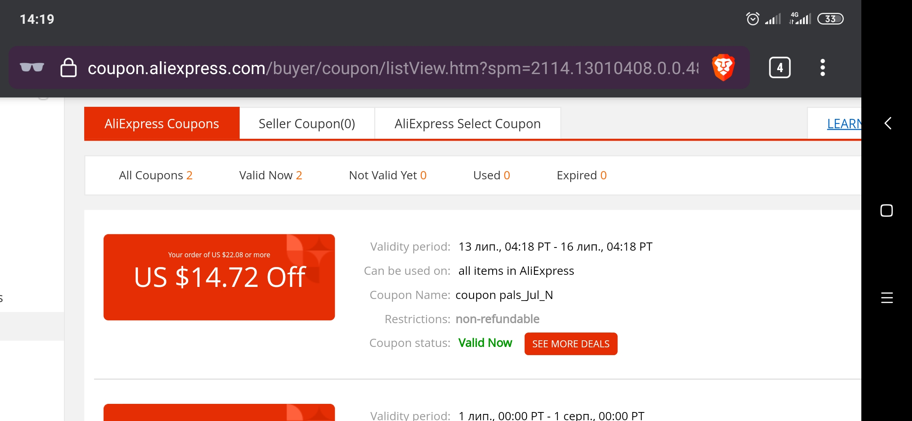Show Used coupons list
Image resolution: width=912 pixels, height=421 pixels.
[491, 175]
